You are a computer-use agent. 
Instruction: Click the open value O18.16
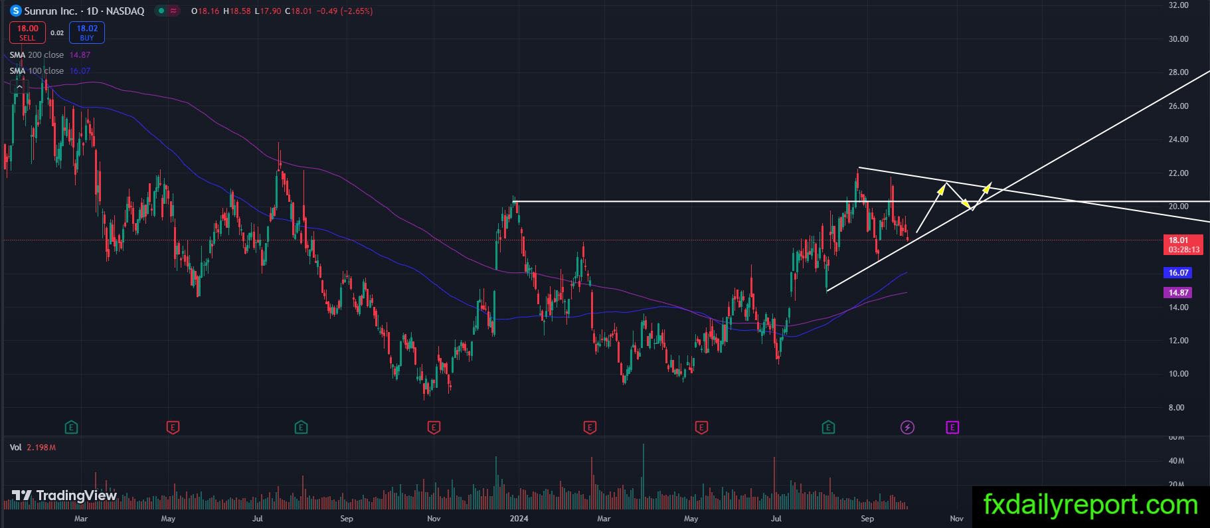(205, 11)
